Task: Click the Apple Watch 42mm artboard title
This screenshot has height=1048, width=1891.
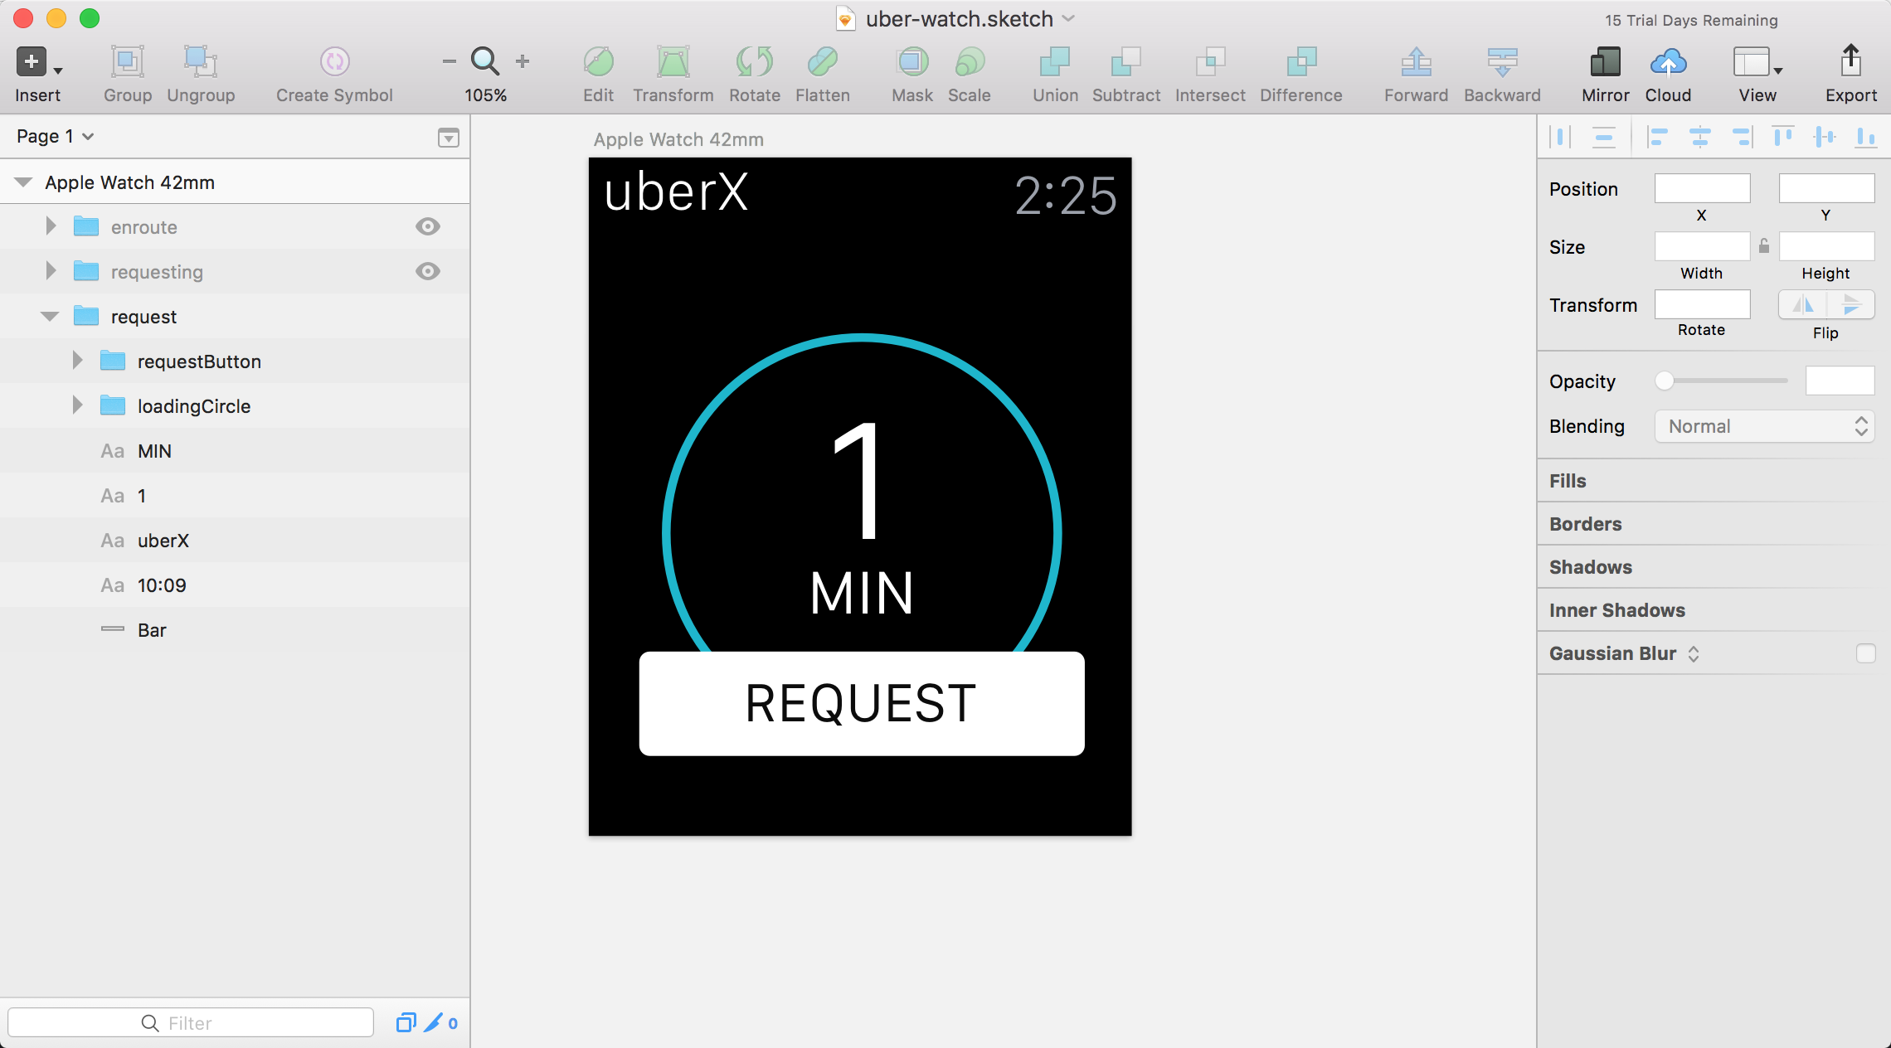Action: (678, 139)
